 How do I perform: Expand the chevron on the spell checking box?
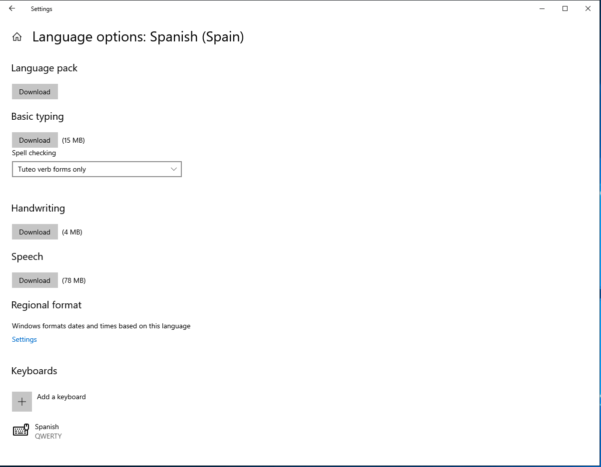173,169
